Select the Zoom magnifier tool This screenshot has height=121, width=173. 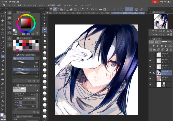3,16
